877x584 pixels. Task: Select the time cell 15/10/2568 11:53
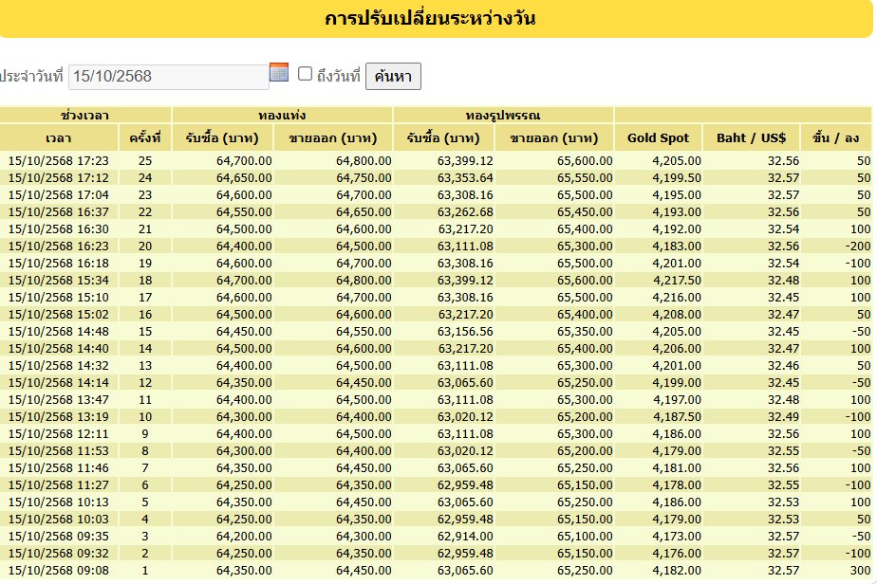(59, 450)
